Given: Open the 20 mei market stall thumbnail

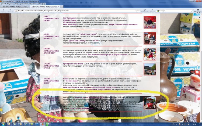Looking at the screenshot, I should pos(150,22).
